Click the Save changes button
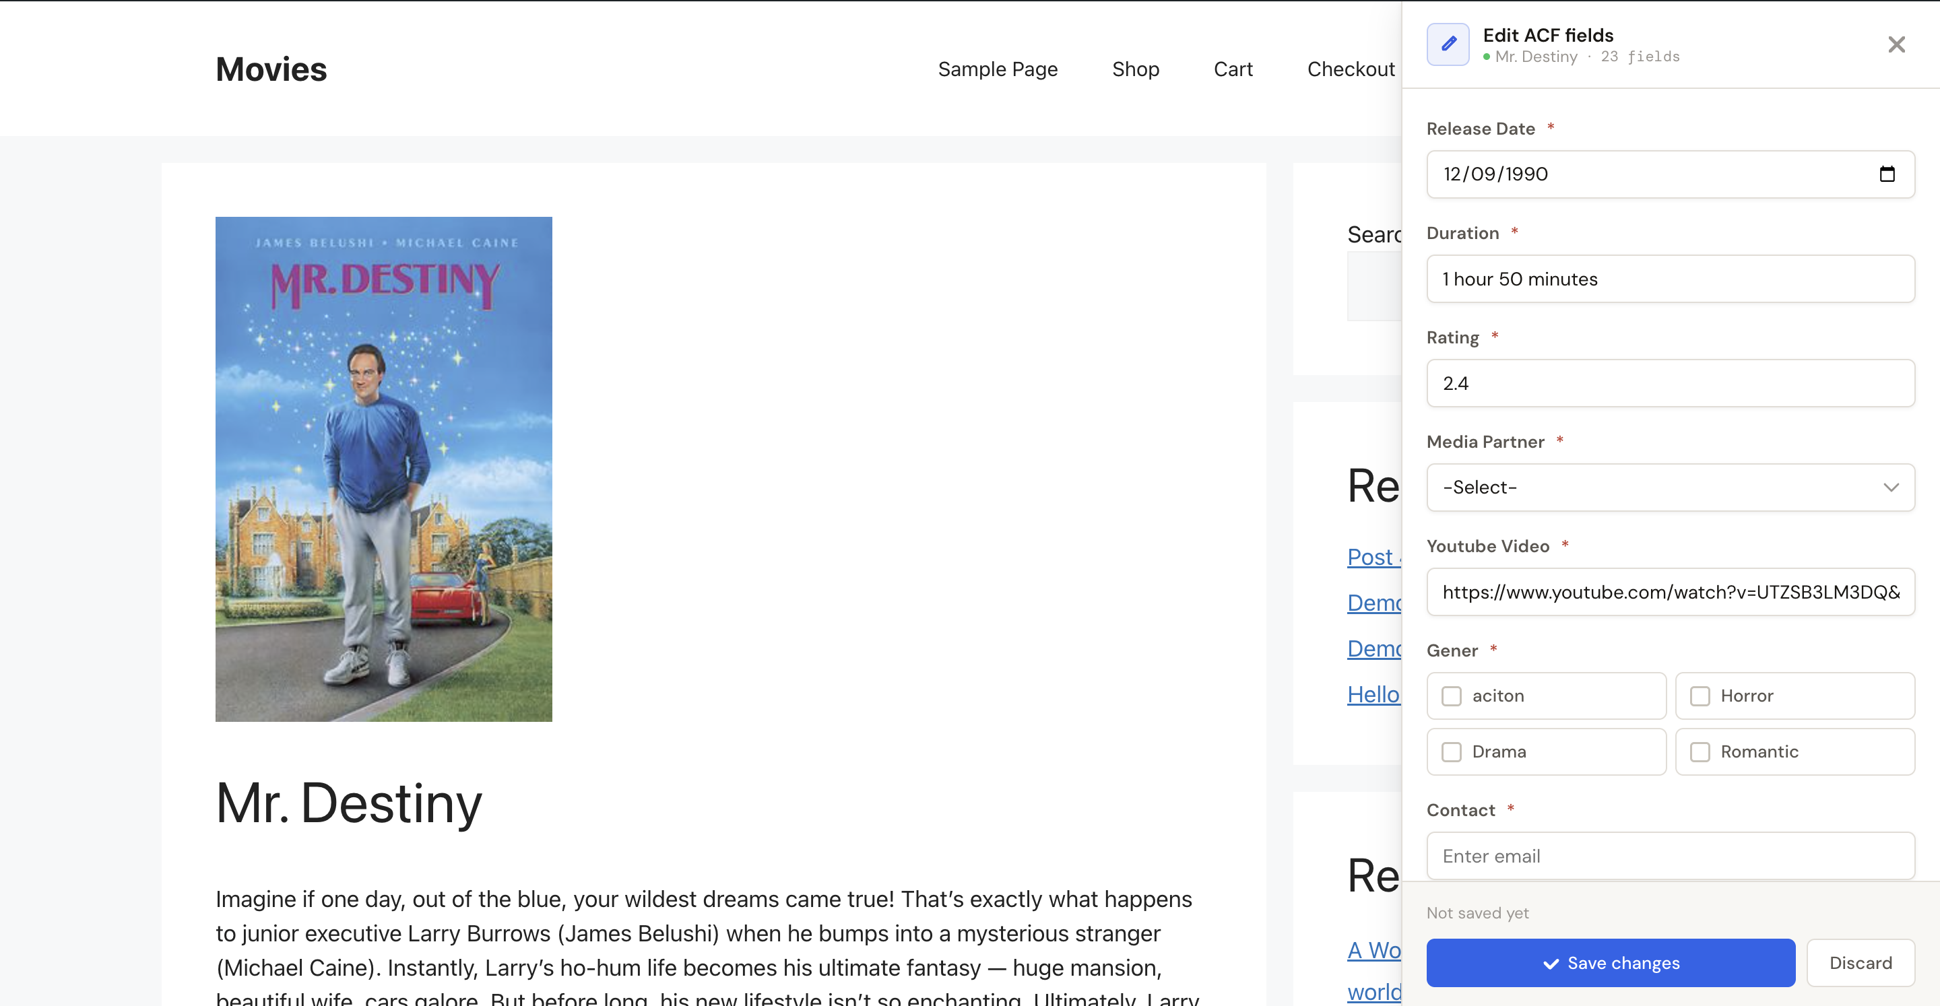Viewport: 1940px width, 1006px height. point(1610,962)
